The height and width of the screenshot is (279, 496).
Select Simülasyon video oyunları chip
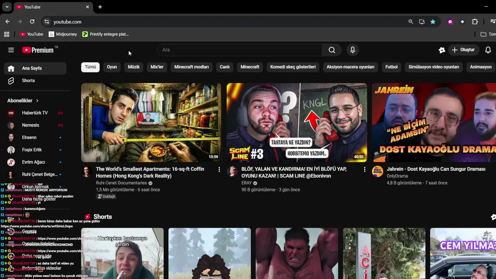[434, 67]
